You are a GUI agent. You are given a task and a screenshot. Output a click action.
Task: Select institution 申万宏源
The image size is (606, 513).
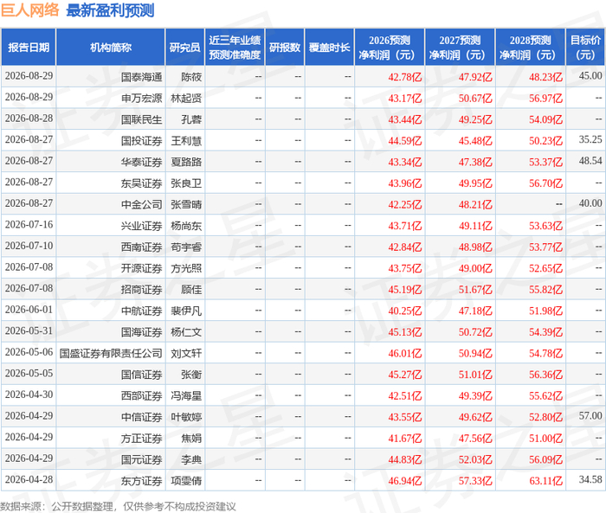pos(141,98)
